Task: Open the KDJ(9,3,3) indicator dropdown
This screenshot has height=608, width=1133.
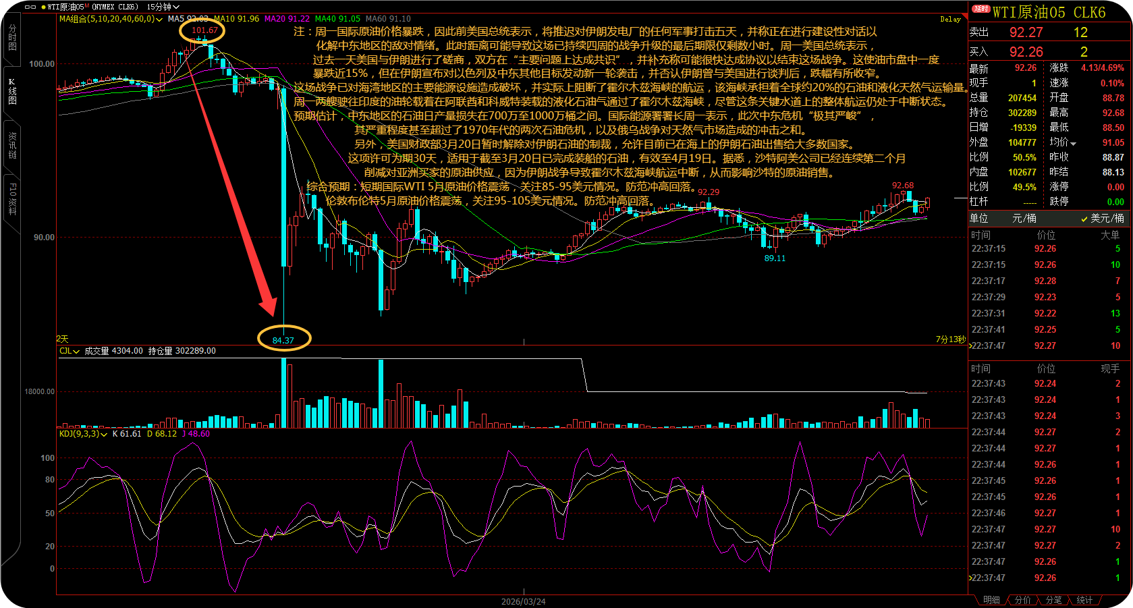Action: (x=103, y=434)
